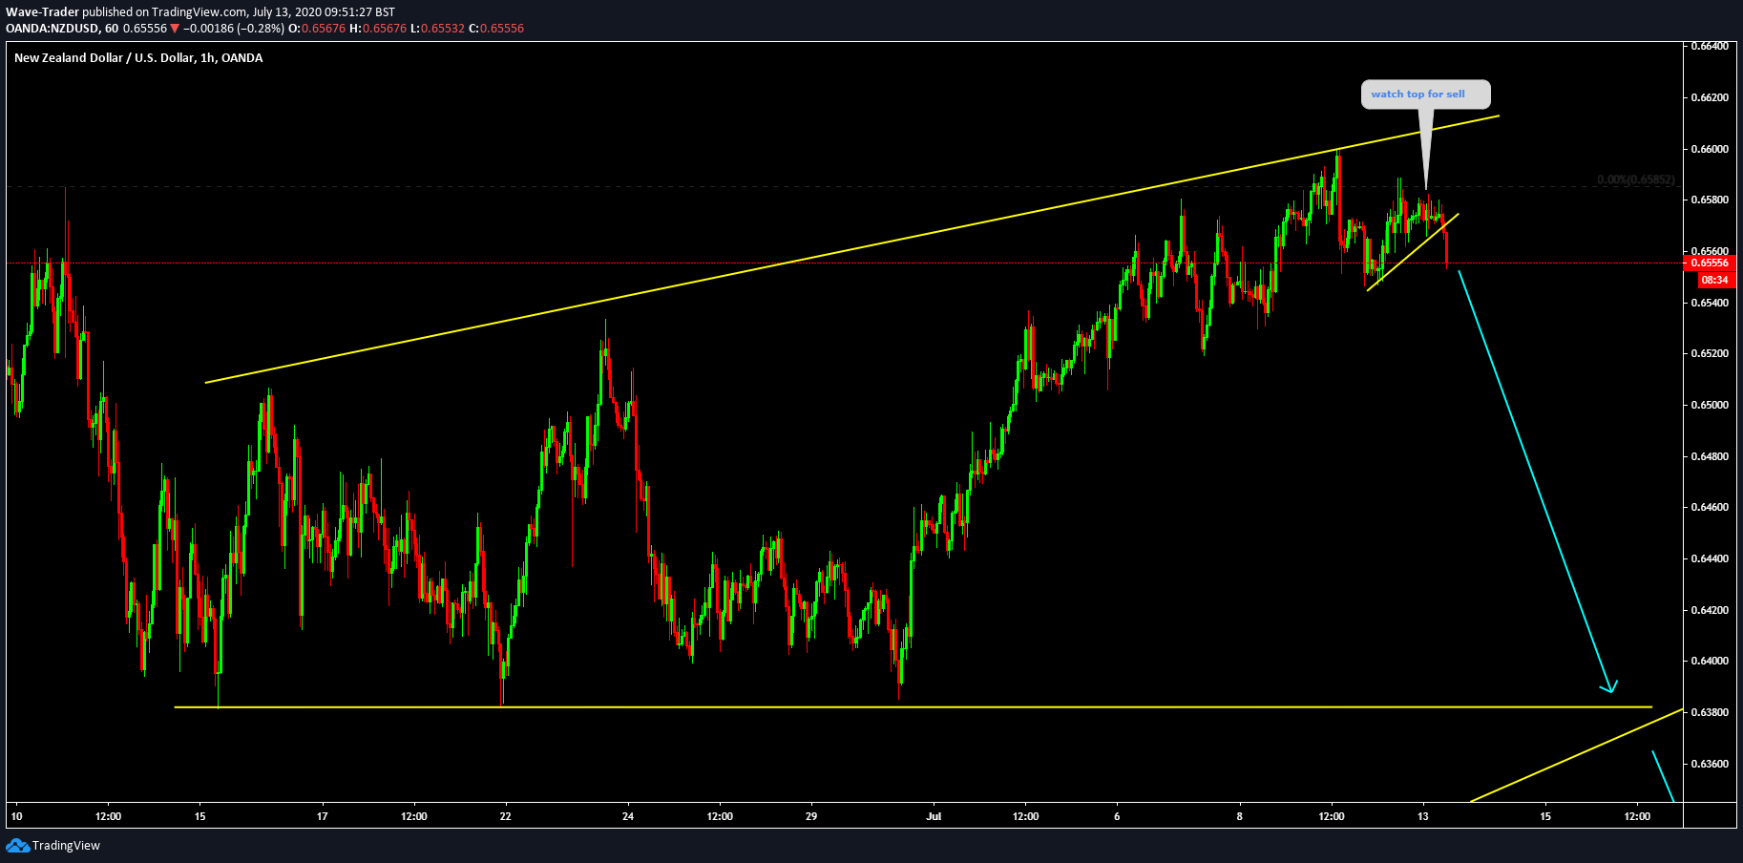Click the TradingView.com text in header
This screenshot has height=863, width=1743.
(x=199, y=12)
